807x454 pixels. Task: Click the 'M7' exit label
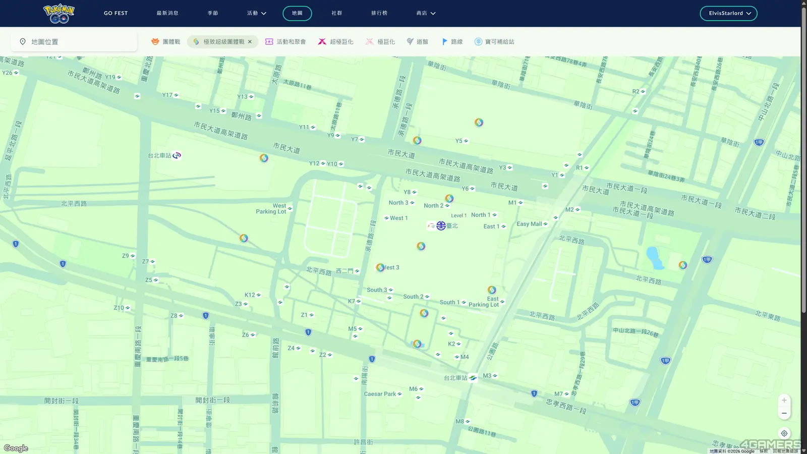tap(559, 394)
